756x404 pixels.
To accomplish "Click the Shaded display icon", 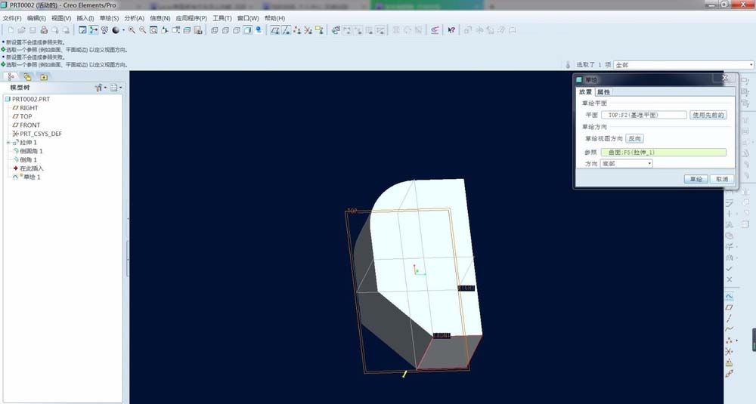I will (247, 30).
